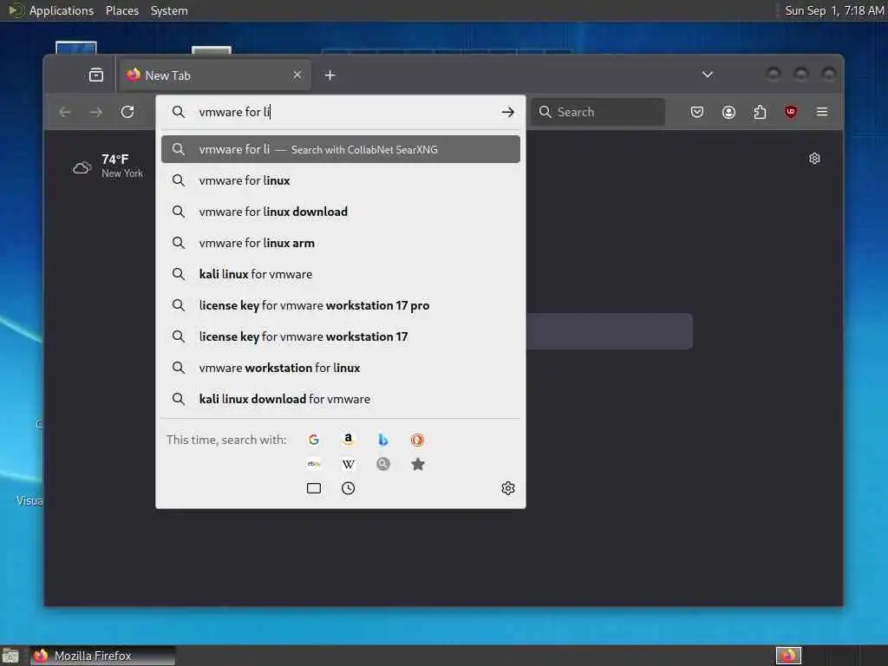Select 'Search with CollabNet SearXNG' suggestion
888x666 pixels.
point(340,149)
